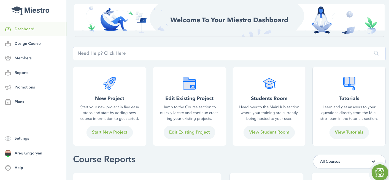Select Plans in the sidebar
This screenshot has height=180, width=389.
tap(33, 102)
